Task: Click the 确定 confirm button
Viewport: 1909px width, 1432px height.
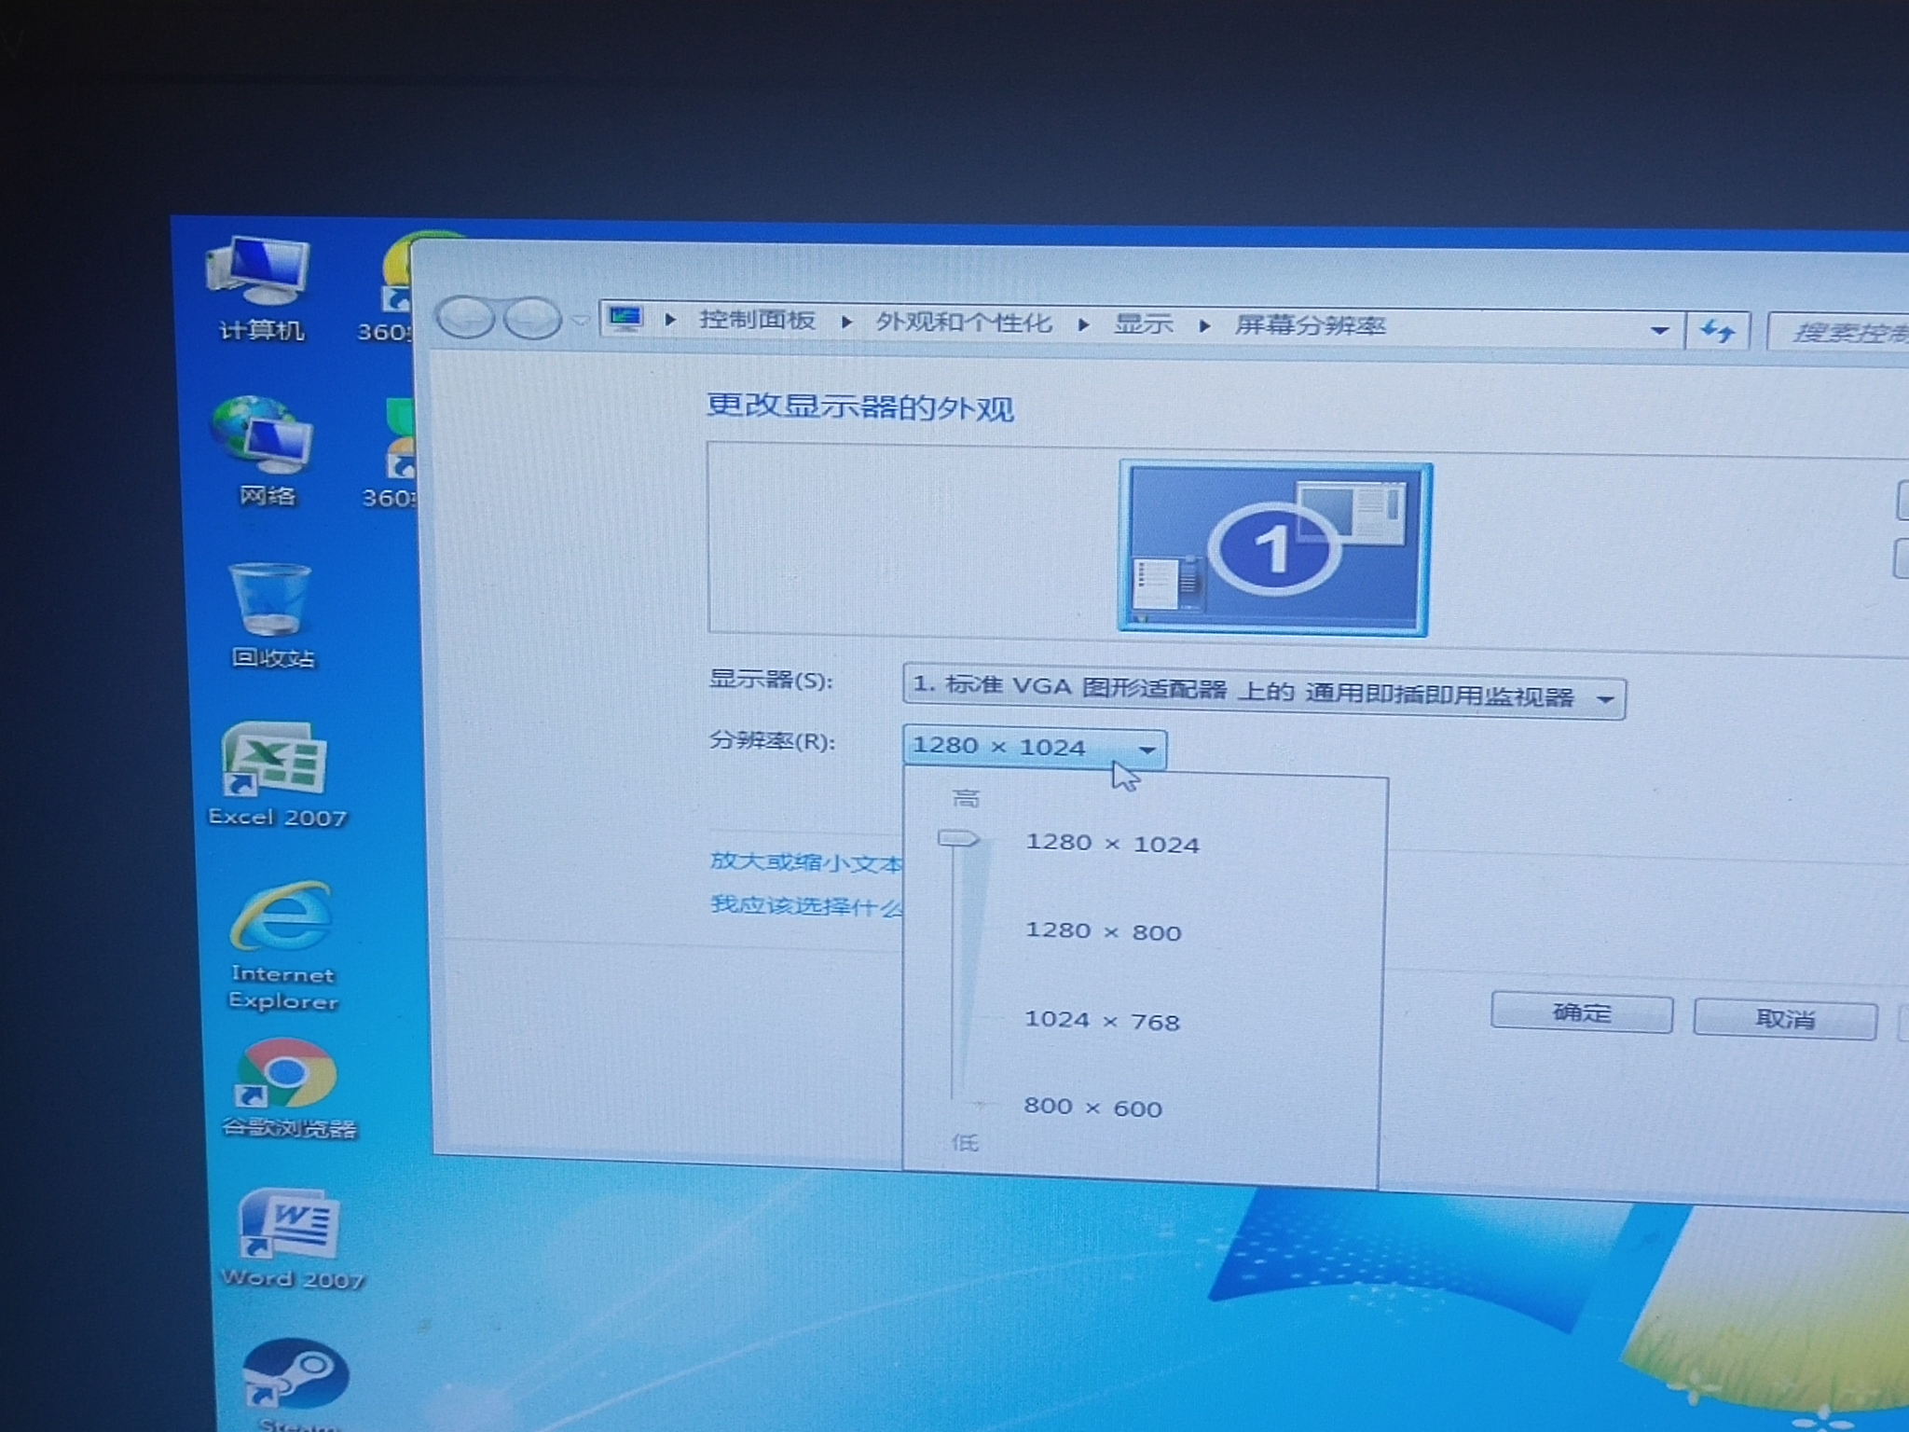Action: click(1581, 1013)
